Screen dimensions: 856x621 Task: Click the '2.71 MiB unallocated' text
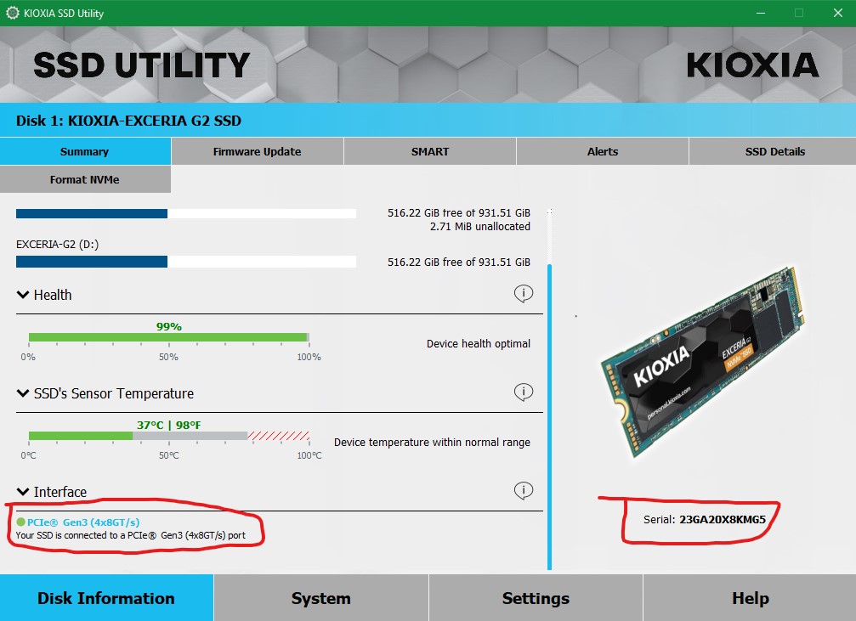480,227
